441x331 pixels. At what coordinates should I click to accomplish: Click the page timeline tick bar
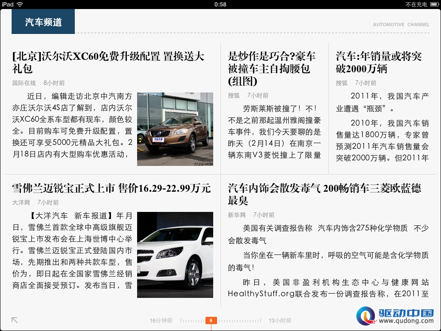(221, 320)
